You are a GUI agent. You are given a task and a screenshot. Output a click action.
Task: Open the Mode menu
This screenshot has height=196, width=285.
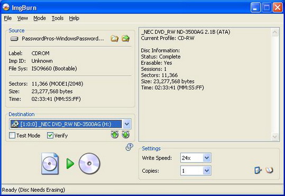(x=40, y=18)
